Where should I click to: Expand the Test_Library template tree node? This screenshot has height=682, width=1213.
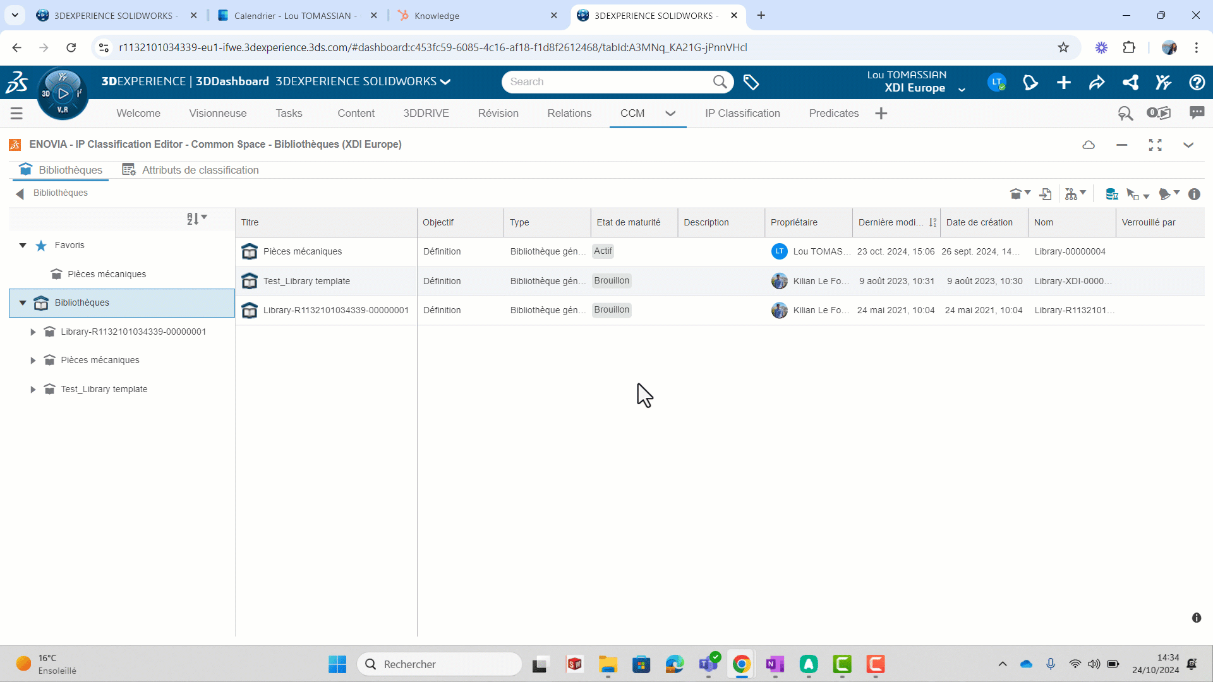pyautogui.click(x=33, y=390)
